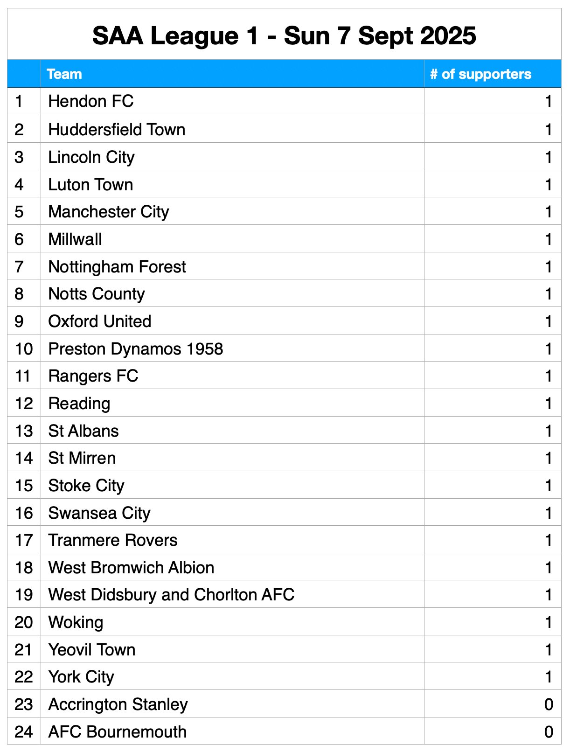Click row number 12 for Reading
The width and height of the screenshot is (570, 752).
pos(24,404)
